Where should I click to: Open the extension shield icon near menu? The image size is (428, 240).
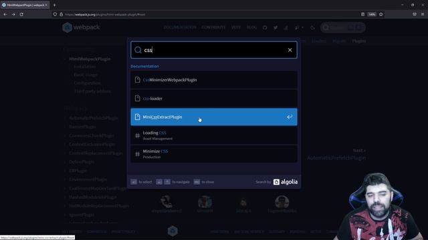coord(415,14)
